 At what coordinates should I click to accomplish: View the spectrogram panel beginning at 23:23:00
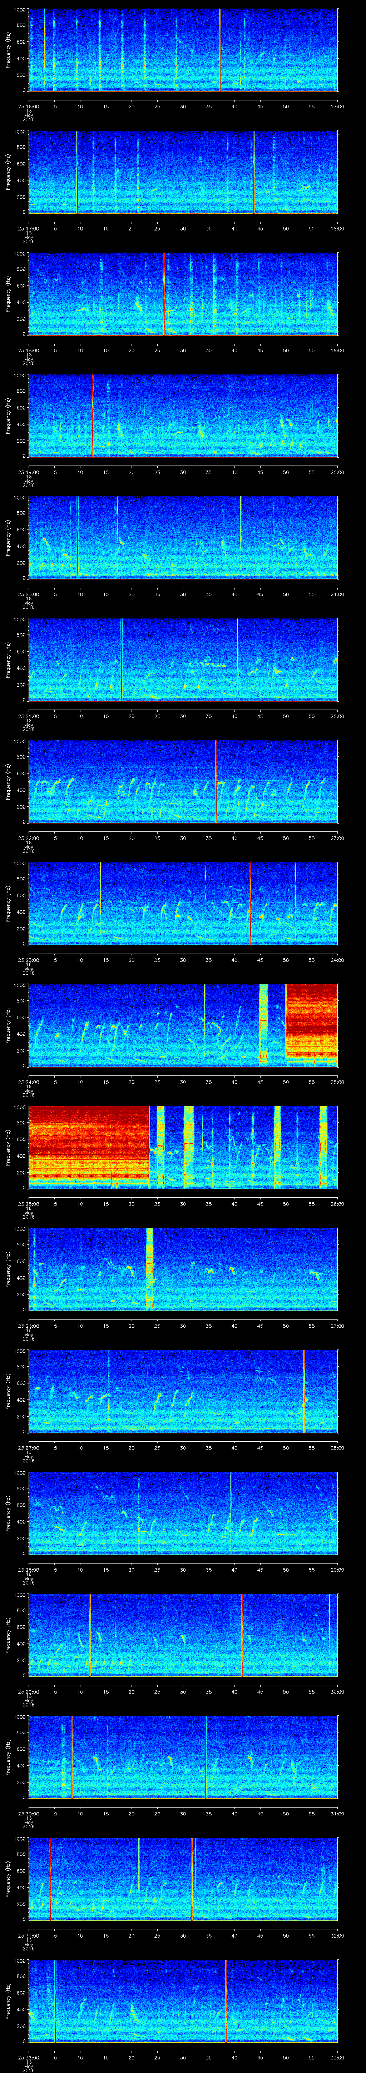tap(183, 904)
